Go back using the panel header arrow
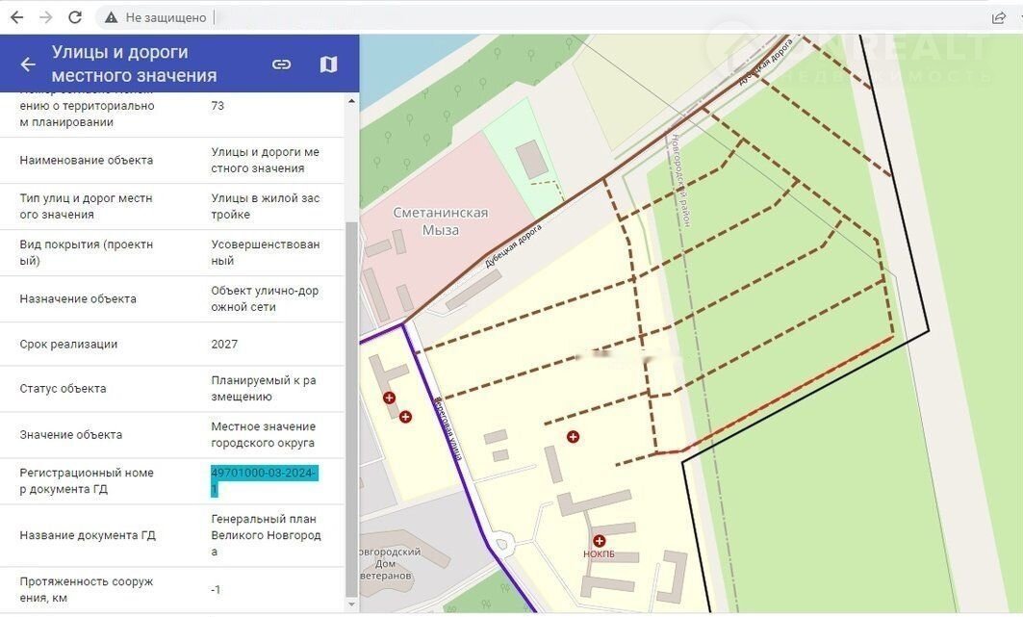1023x617 pixels. (28, 64)
